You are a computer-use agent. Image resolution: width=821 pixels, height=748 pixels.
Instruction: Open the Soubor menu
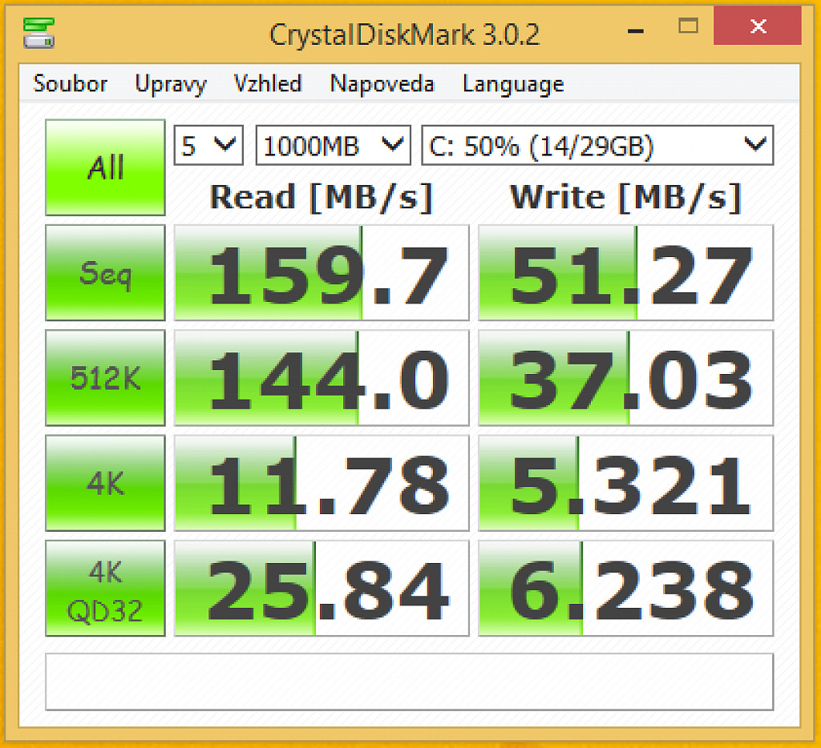[x=71, y=84]
